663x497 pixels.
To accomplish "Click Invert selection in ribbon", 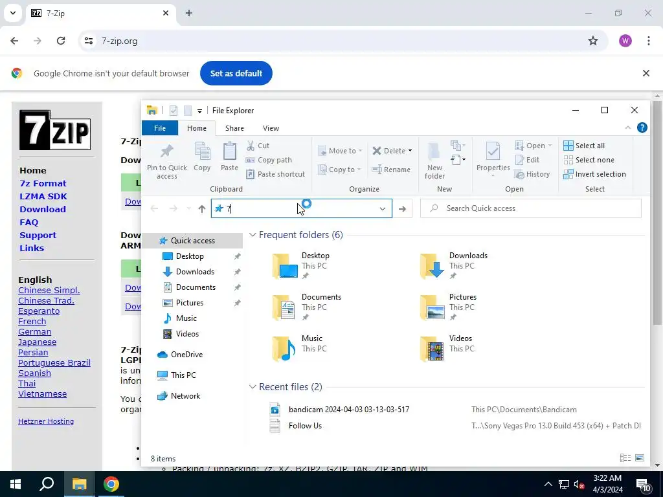I will pos(594,174).
